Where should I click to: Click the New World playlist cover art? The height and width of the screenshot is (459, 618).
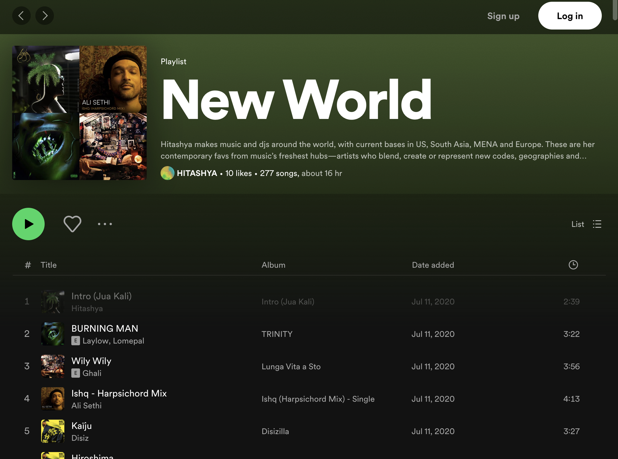[x=79, y=113]
